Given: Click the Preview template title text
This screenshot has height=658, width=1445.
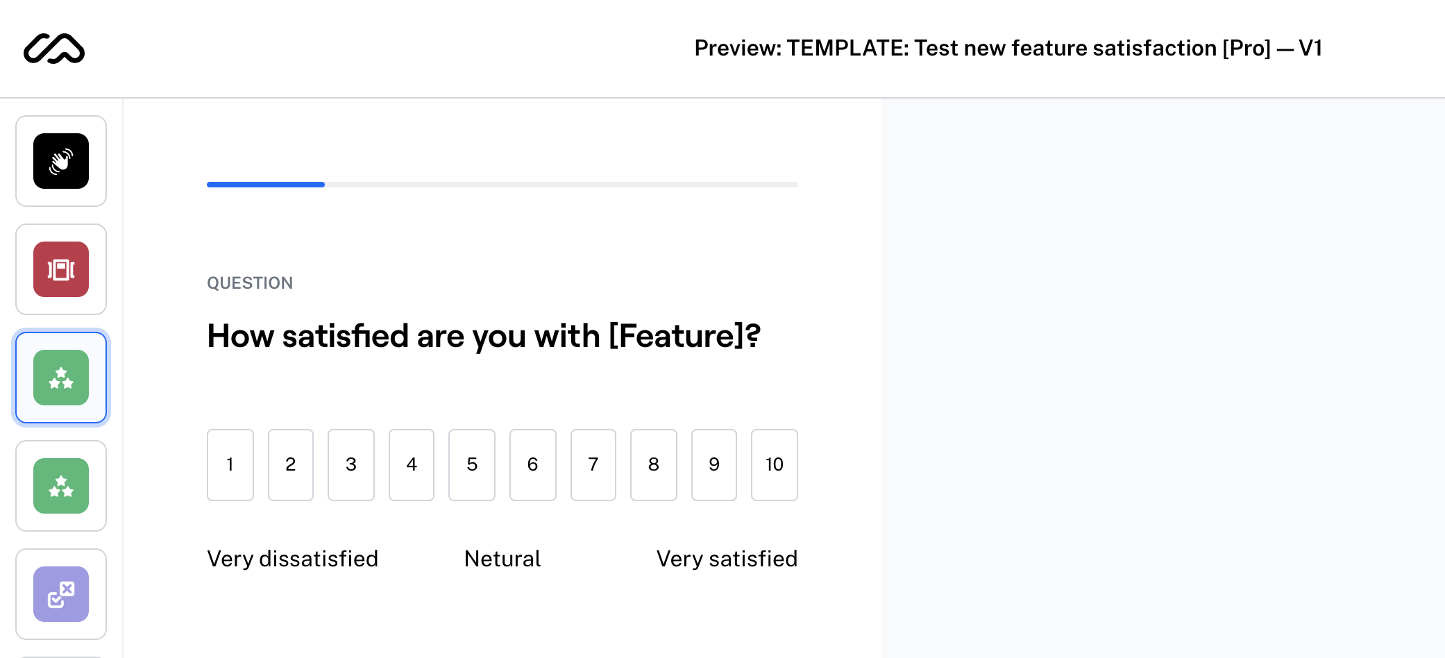Looking at the screenshot, I should pyautogui.click(x=1008, y=48).
